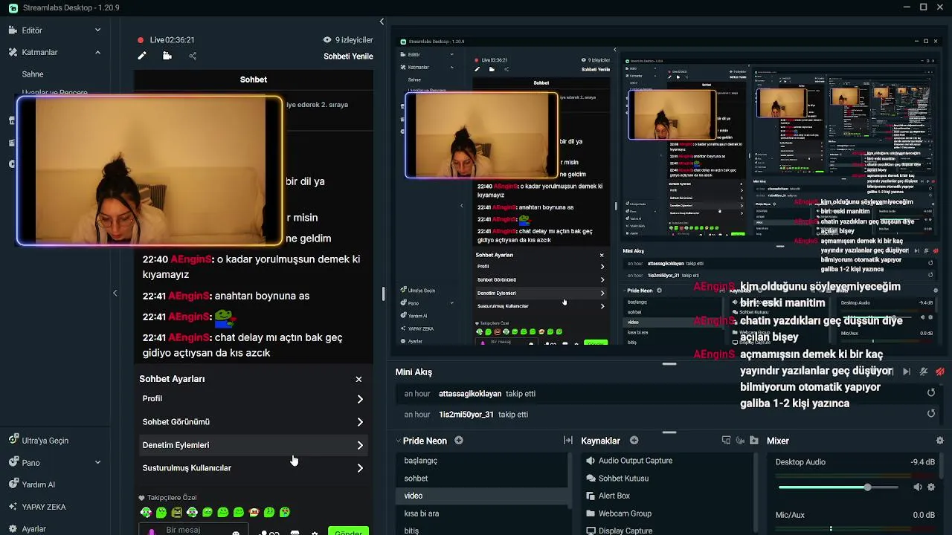The height and width of the screenshot is (535, 952).
Task: Click Sohbeti Yenile to refresh chat
Action: 348,56
